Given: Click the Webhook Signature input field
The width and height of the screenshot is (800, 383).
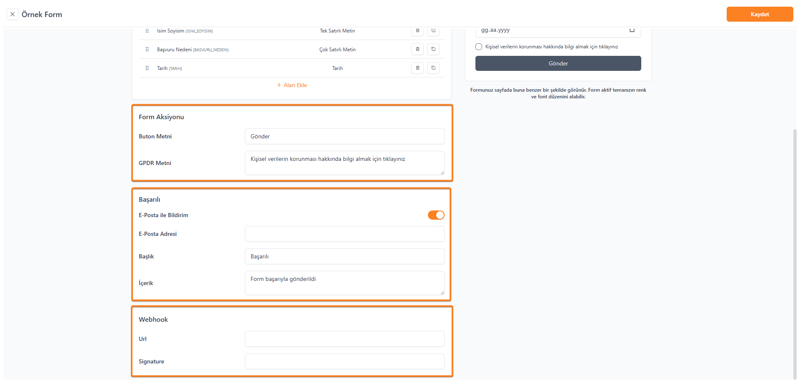Looking at the screenshot, I should (x=344, y=361).
